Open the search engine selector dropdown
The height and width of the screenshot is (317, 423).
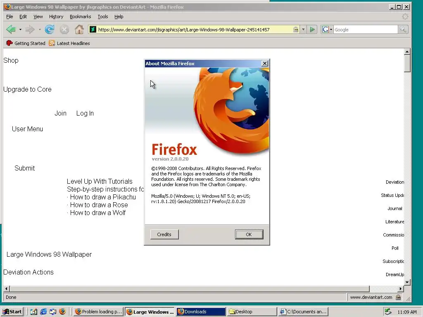pyautogui.click(x=327, y=29)
